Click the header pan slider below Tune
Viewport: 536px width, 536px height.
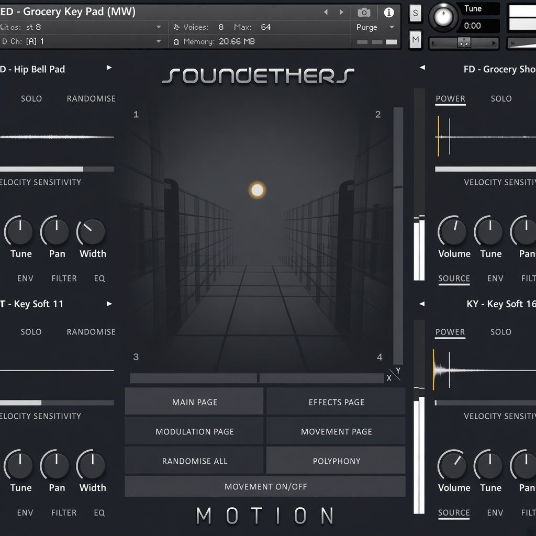(464, 43)
